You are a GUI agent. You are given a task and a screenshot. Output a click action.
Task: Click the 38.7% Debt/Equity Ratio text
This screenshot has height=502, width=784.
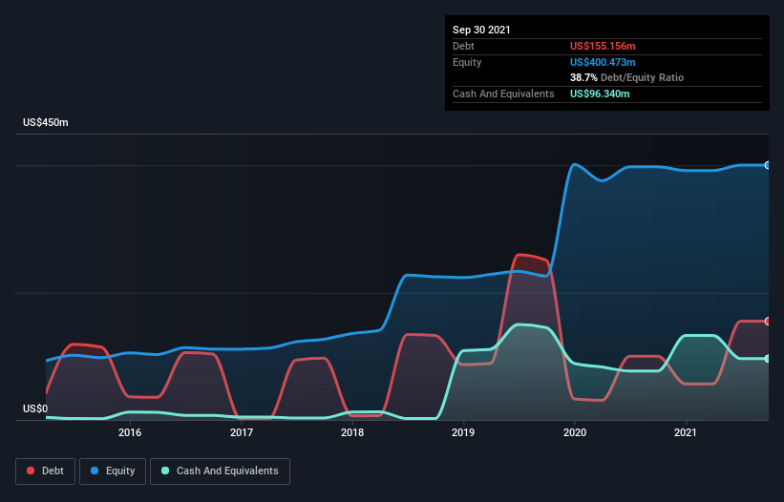(626, 78)
